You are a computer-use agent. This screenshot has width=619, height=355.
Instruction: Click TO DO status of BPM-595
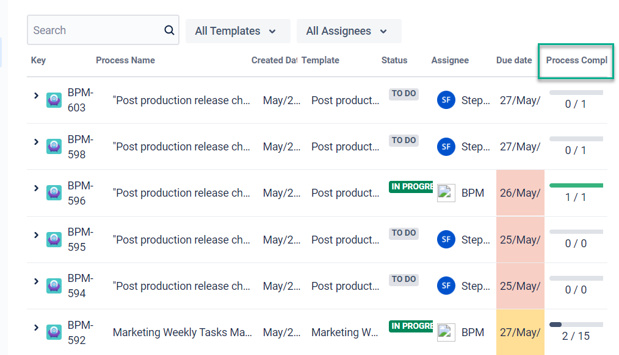point(404,233)
